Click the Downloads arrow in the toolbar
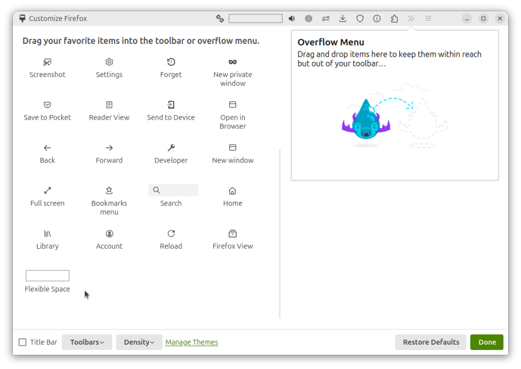The image size is (521, 369). click(x=343, y=19)
